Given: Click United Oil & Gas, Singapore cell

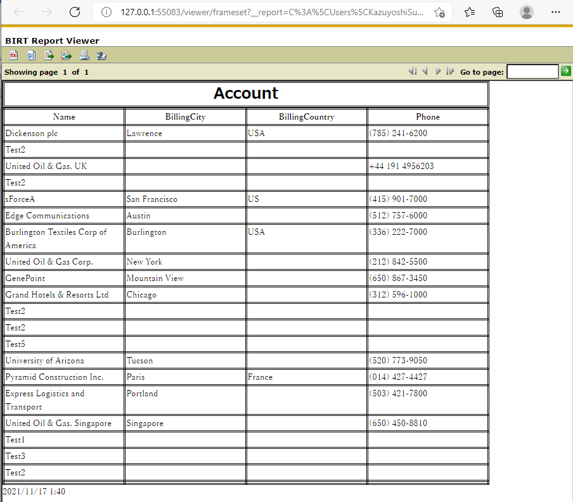Looking at the screenshot, I should coord(64,423).
